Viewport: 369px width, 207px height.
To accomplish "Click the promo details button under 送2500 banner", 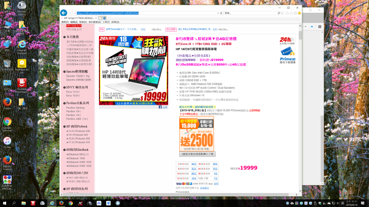I will pyautogui.click(x=197, y=154).
